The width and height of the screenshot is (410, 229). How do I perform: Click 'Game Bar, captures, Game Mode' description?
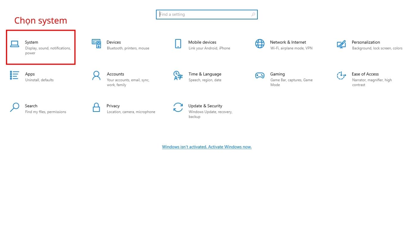[291, 83]
